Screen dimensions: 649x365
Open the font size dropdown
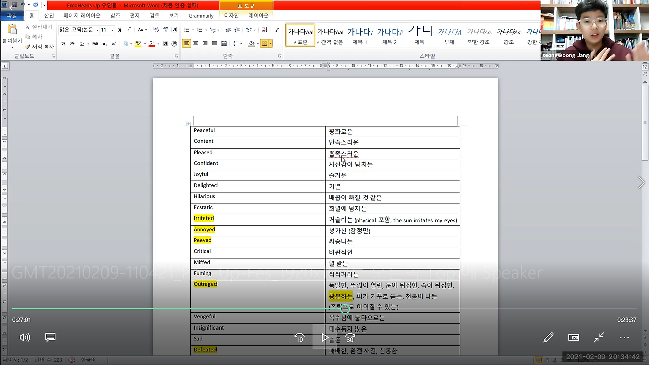click(112, 29)
